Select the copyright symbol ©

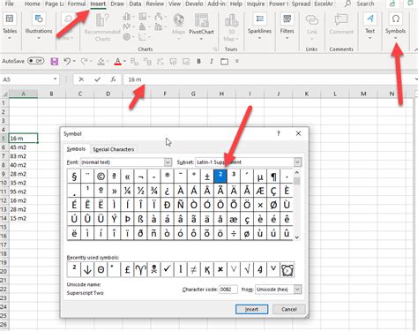click(101, 177)
